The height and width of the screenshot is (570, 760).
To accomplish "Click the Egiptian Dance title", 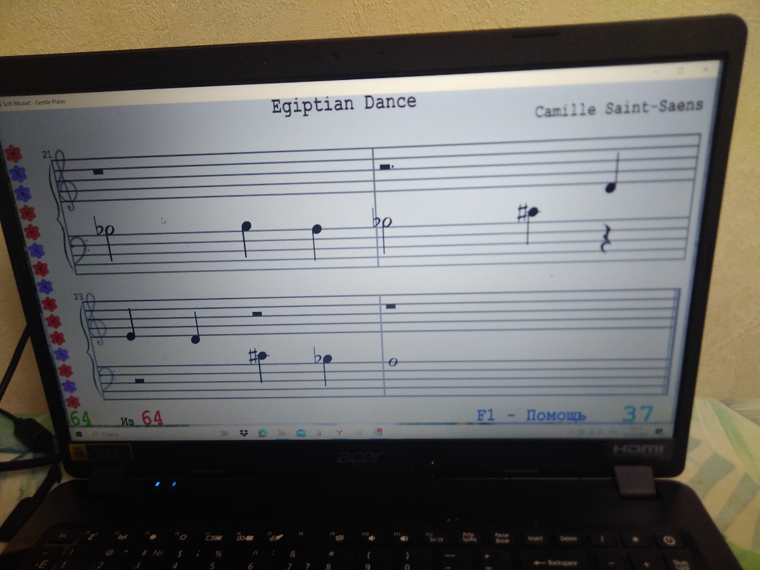I will (x=344, y=104).
